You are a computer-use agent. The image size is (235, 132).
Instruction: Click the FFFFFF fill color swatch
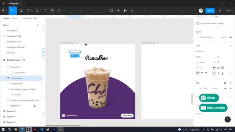[x=198, y=88]
